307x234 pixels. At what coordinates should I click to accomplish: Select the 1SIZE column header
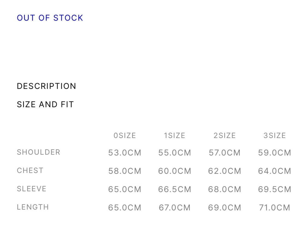coord(175,136)
